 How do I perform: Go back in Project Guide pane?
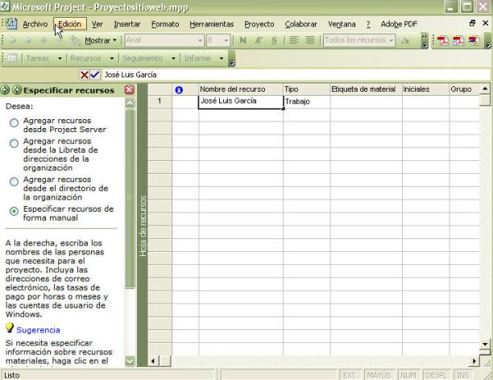click(x=5, y=90)
